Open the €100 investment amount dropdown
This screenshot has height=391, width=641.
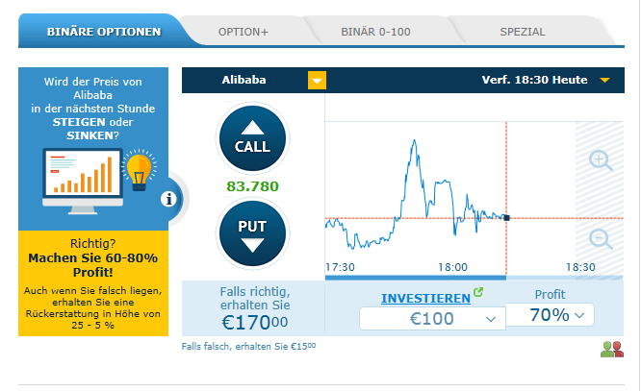pyautogui.click(x=432, y=318)
